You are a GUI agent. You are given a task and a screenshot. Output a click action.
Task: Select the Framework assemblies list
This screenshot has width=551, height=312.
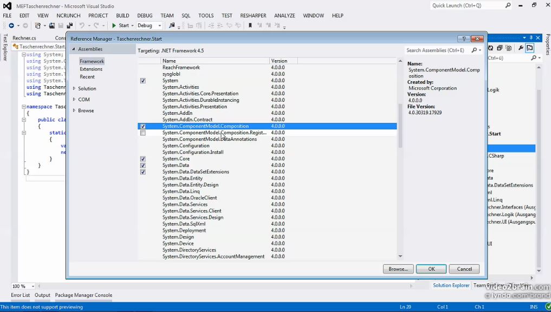tap(92, 61)
